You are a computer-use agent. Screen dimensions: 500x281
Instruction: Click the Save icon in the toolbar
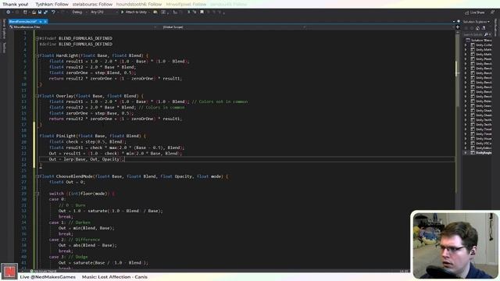point(40,12)
